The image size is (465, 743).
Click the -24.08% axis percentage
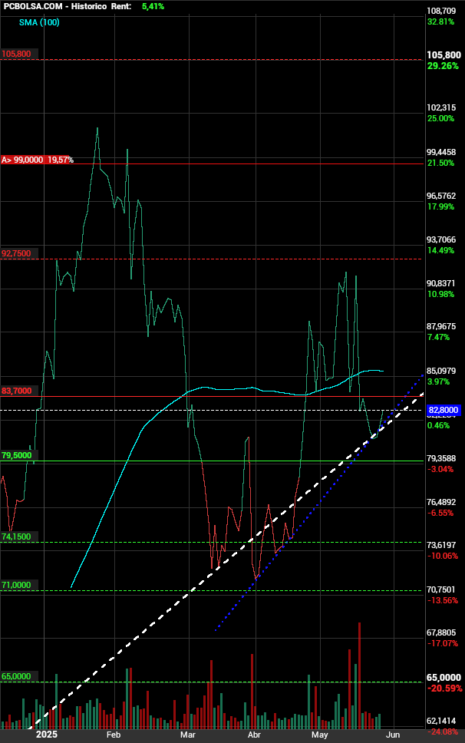[443, 732]
